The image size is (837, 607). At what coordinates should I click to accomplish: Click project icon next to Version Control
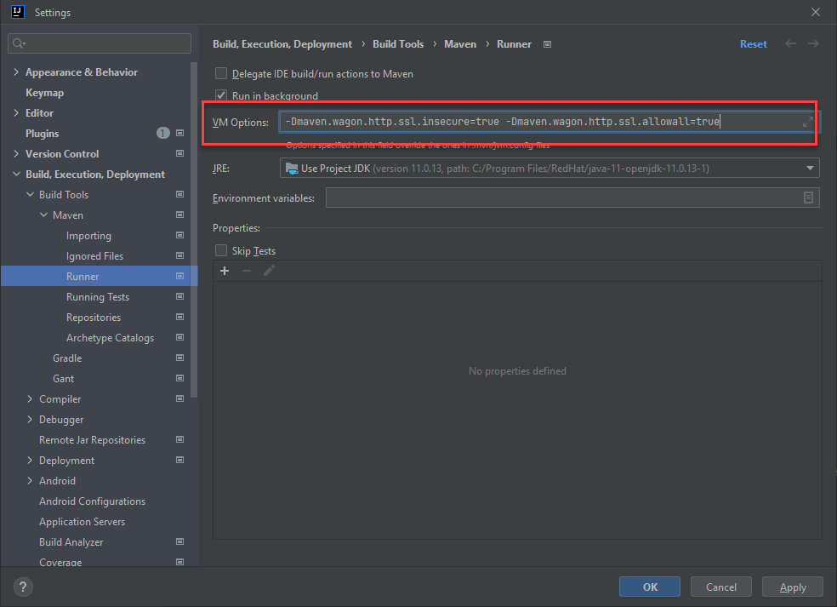(x=179, y=153)
